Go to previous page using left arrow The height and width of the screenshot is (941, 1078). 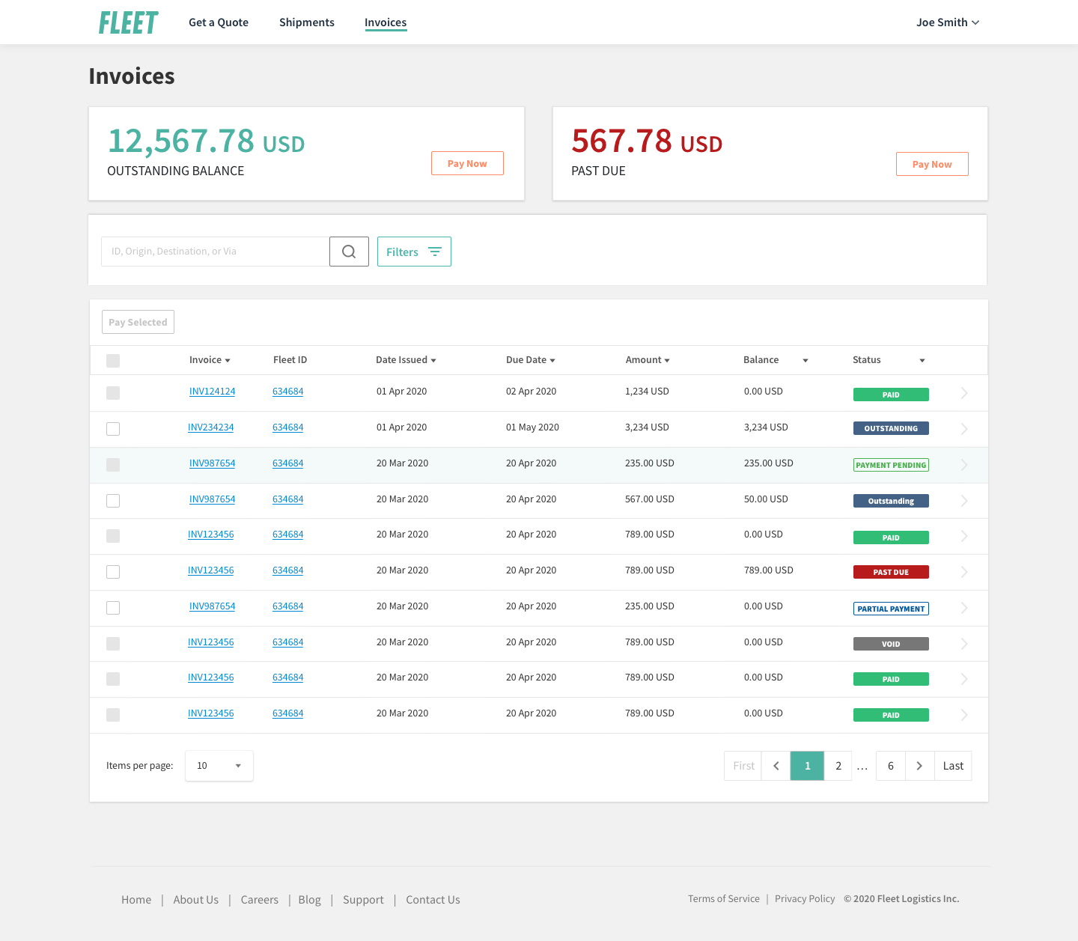click(776, 766)
